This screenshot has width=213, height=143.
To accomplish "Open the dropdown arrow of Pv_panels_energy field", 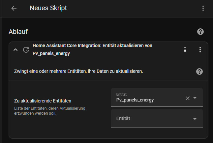I will [x=195, y=98].
